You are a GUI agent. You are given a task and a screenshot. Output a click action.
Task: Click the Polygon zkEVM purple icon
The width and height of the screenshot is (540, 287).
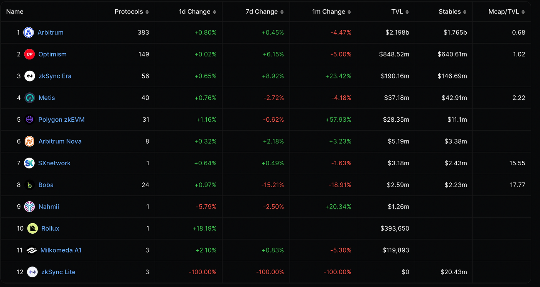(x=30, y=120)
